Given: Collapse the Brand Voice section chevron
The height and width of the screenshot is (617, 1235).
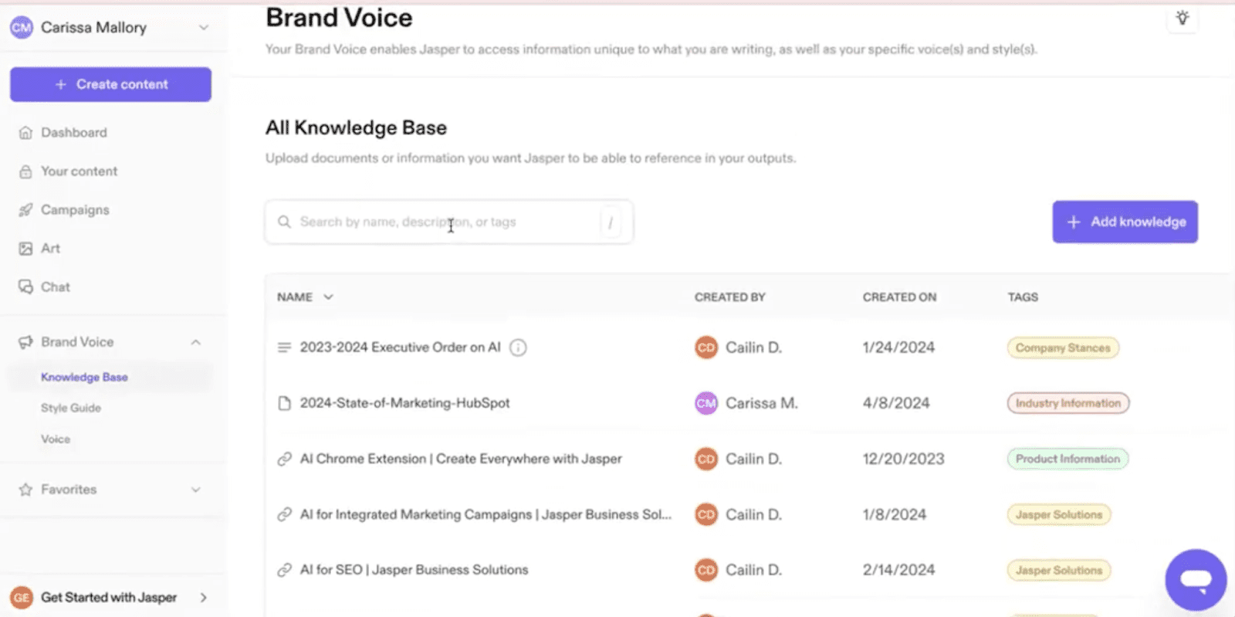Looking at the screenshot, I should (196, 342).
